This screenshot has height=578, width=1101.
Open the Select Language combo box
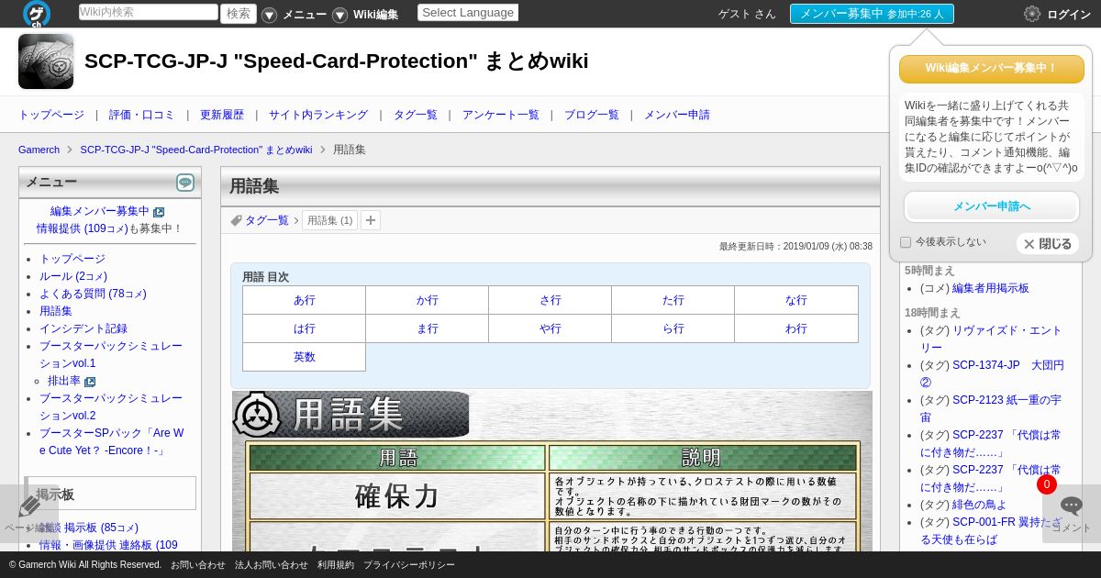468,13
